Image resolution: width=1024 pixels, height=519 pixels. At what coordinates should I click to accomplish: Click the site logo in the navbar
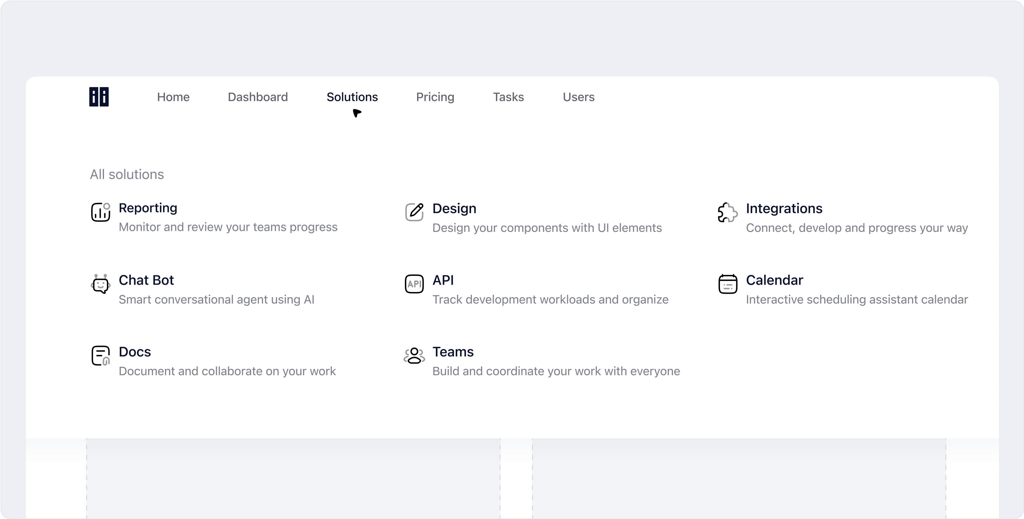pos(99,97)
